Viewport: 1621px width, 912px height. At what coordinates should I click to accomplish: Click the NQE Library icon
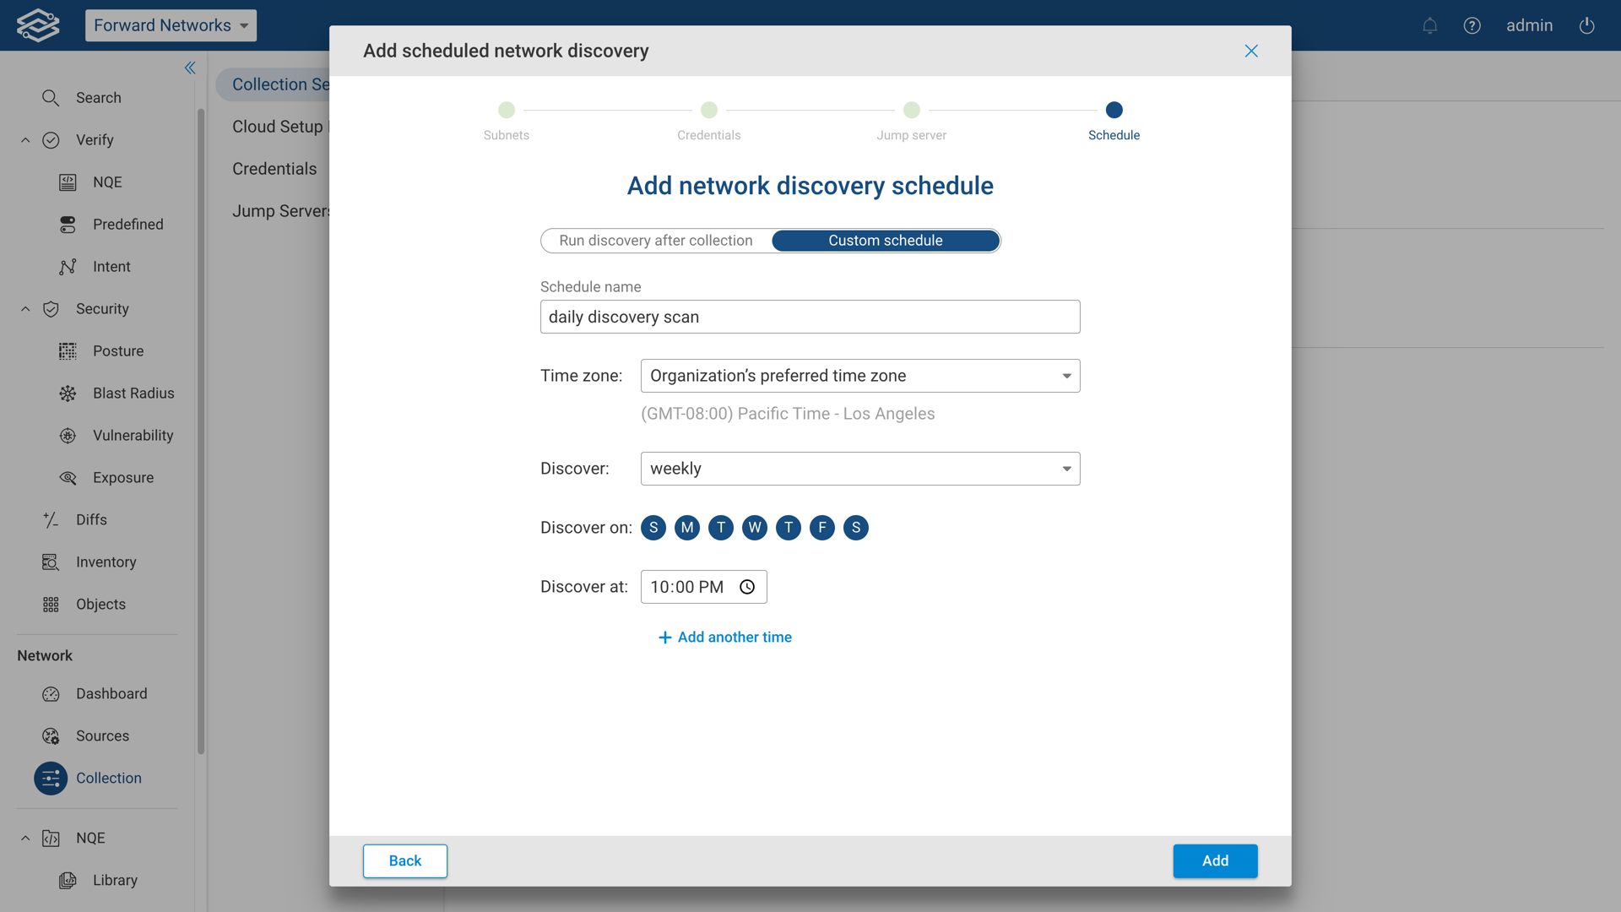[68, 880]
